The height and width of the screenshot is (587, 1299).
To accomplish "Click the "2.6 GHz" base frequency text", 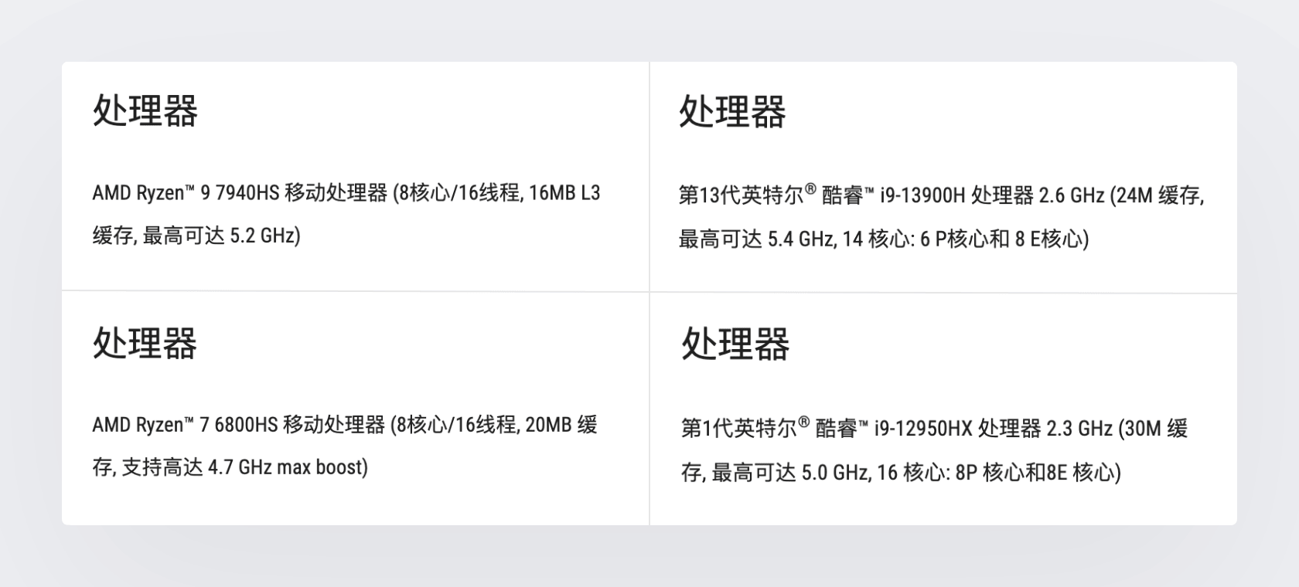I will pyautogui.click(x=1071, y=196).
